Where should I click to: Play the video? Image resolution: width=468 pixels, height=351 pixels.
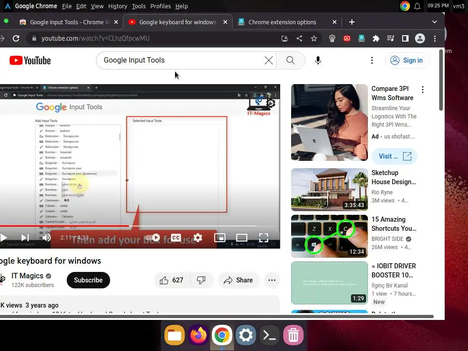4,238
